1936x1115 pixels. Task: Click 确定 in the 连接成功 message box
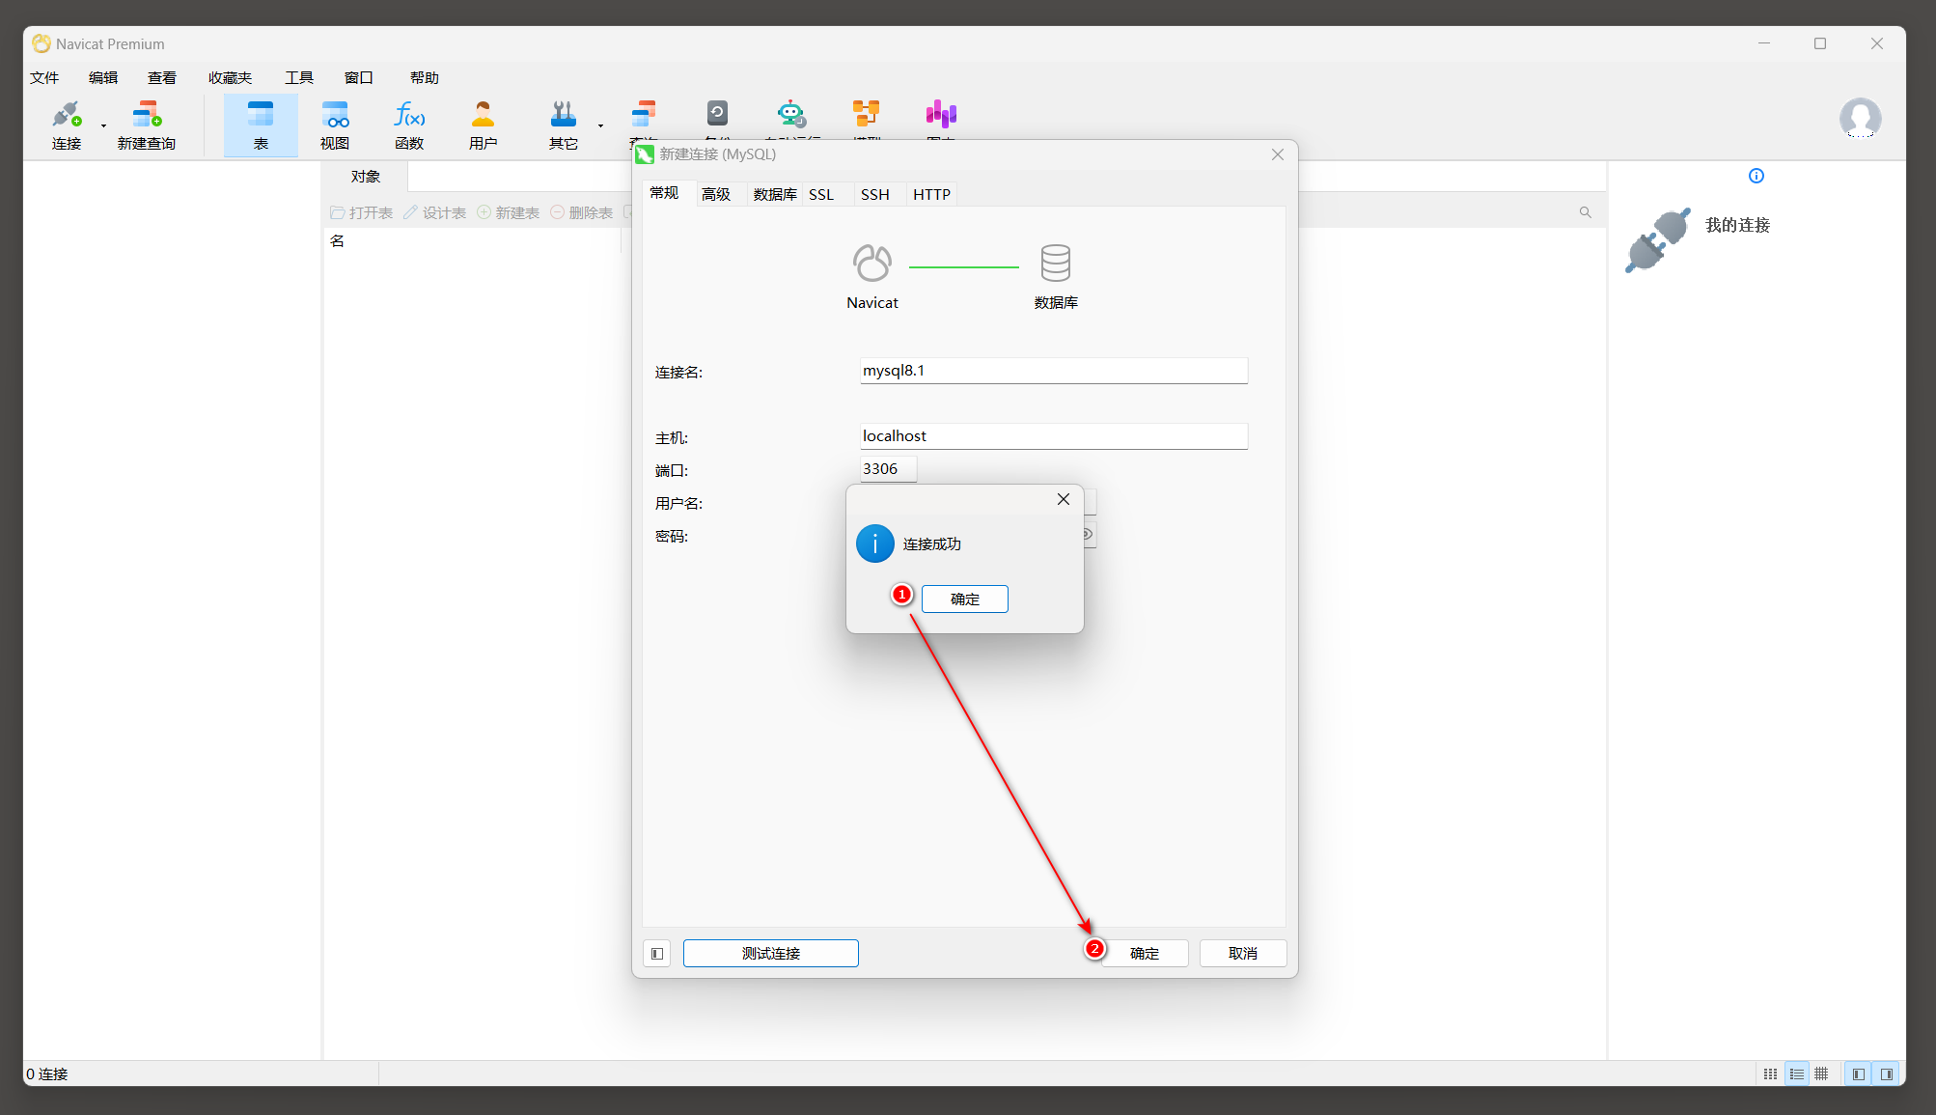pos(965,599)
